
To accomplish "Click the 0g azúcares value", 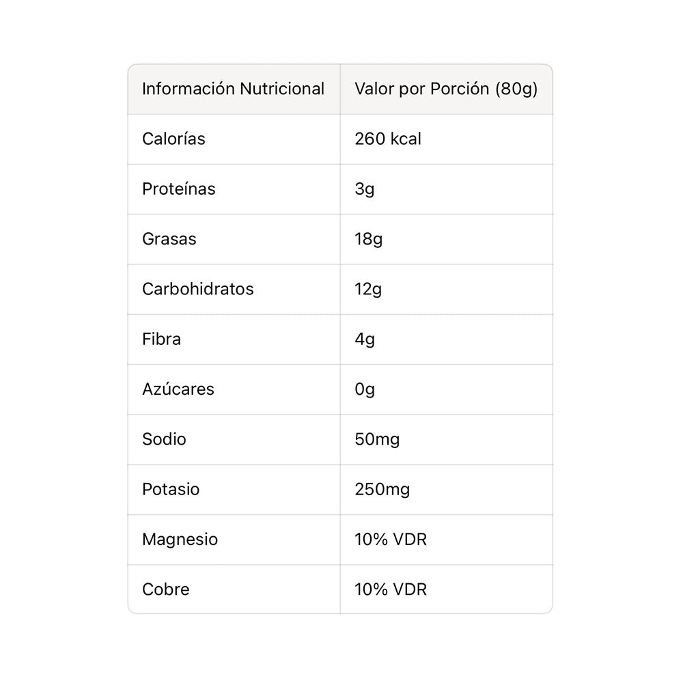I will pyautogui.click(x=365, y=389).
